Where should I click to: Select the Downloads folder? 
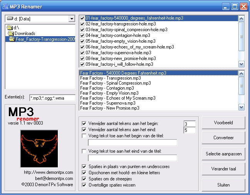point(25,33)
